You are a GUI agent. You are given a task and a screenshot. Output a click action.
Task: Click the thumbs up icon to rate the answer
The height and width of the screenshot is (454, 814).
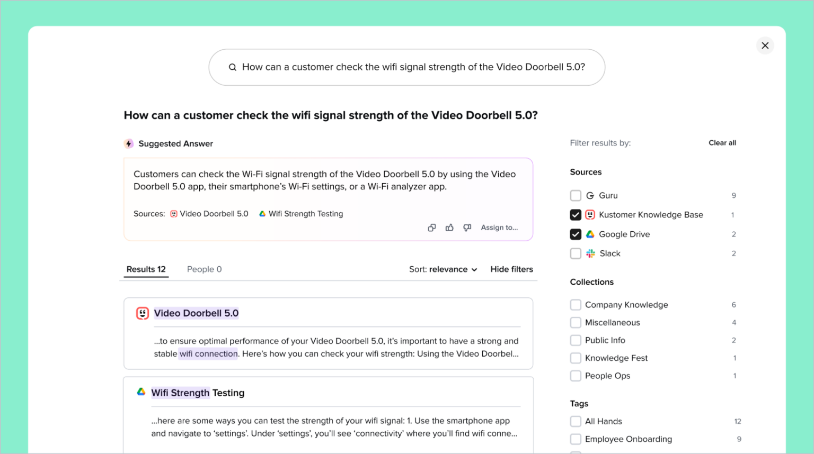coord(449,227)
